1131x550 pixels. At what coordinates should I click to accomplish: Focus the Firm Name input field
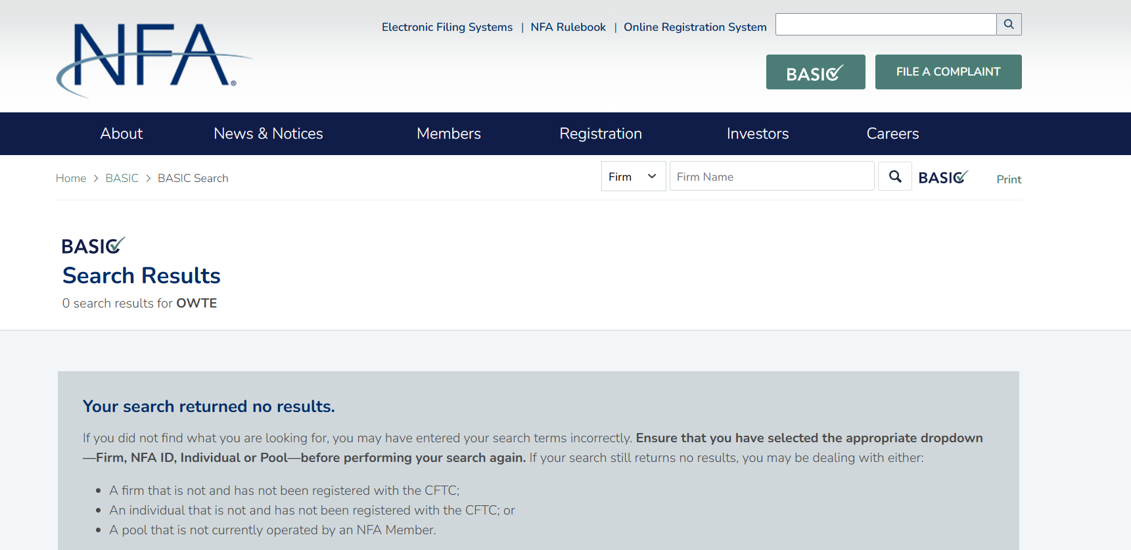click(772, 176)
